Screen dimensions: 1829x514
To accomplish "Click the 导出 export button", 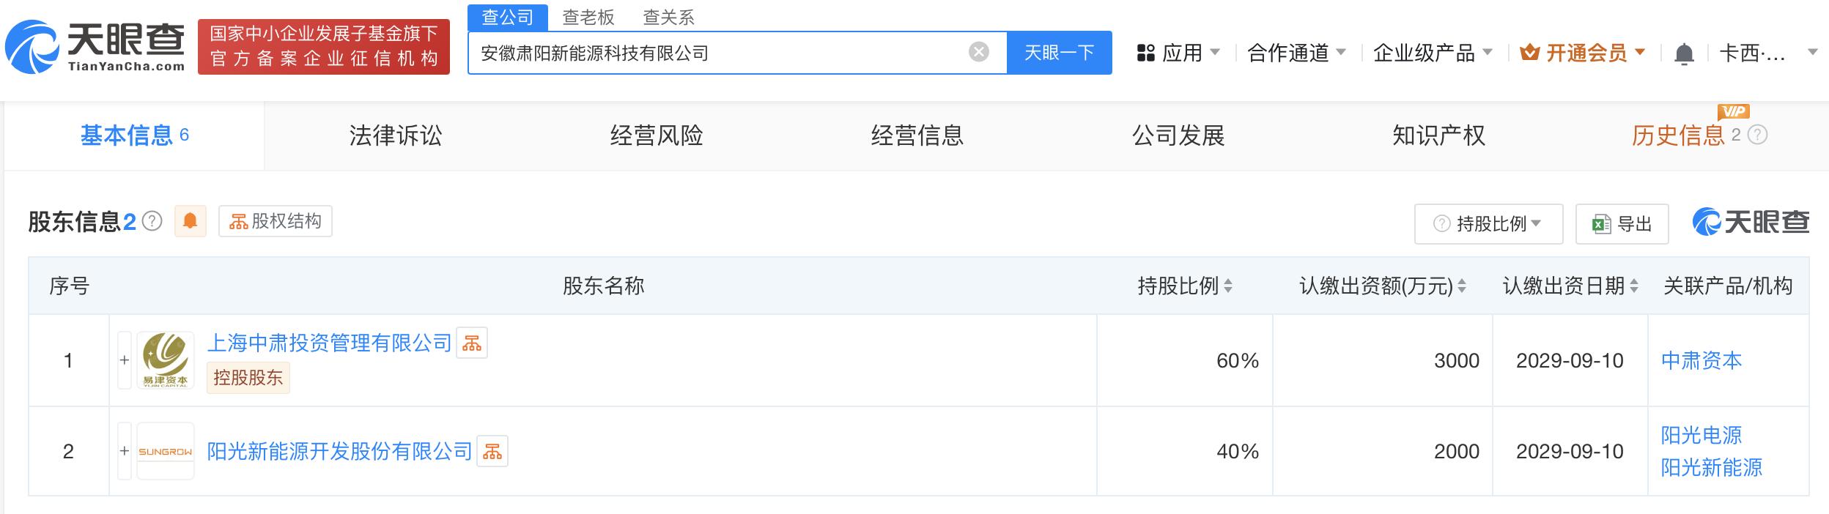I will pos(1622,224).
